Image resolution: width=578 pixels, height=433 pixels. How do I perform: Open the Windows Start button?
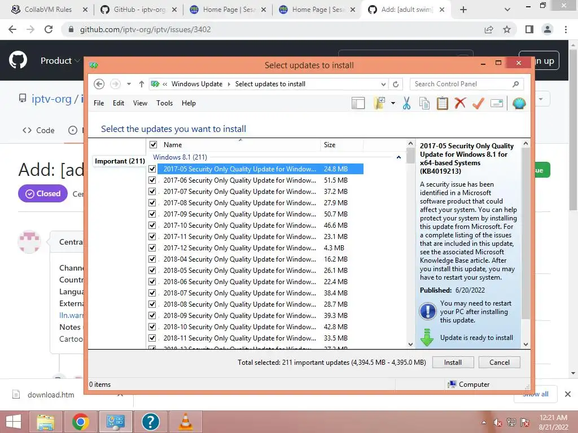click(x=14, y=422)
